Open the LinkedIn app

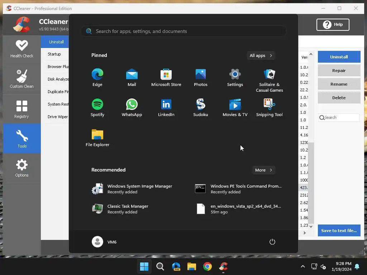tap(166, 108)
